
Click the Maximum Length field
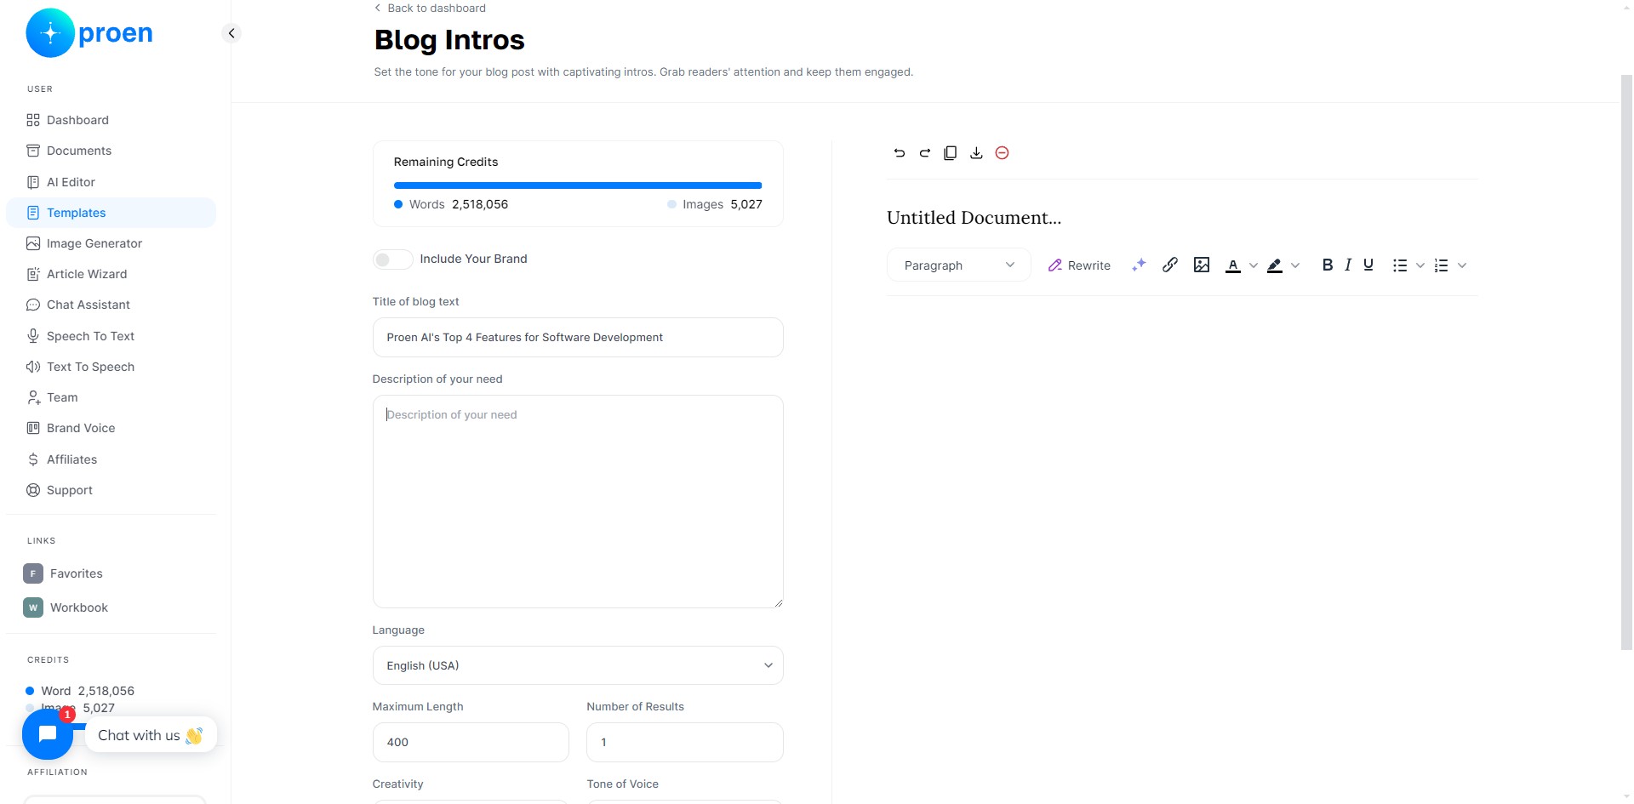click(471, 742)
